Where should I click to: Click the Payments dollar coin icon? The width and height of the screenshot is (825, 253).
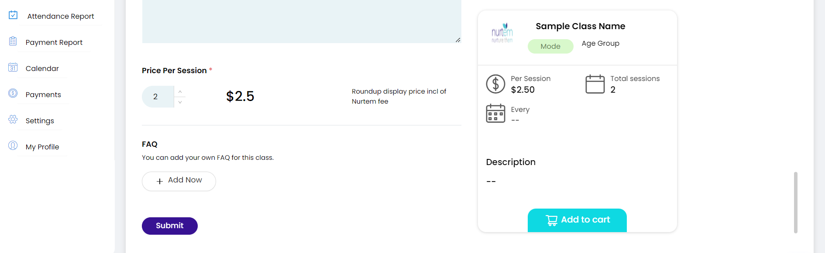(13, 93)
